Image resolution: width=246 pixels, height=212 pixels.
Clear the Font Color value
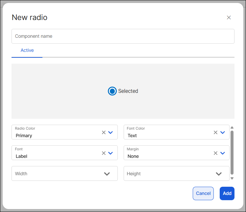click(x=215, y=133)
